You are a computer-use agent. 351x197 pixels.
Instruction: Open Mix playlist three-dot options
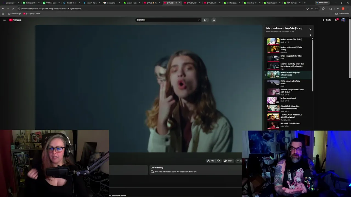click(x=310, y=35)
